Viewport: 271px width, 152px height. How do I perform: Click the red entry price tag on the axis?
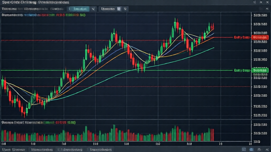[259, 37]
